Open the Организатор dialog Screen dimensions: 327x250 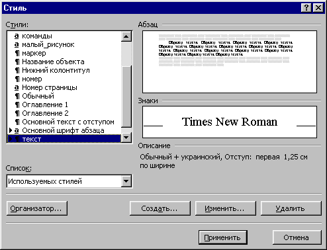coord(37,208)
